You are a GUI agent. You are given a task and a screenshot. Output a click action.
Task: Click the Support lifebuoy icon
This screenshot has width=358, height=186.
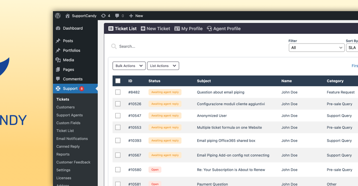click(58, 89)
